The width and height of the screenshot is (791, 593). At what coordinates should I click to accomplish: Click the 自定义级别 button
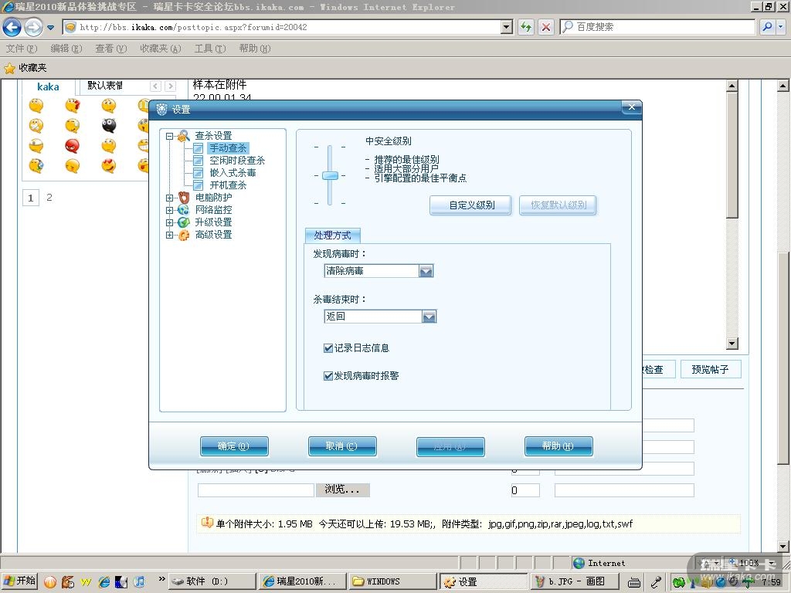[471, 205]
